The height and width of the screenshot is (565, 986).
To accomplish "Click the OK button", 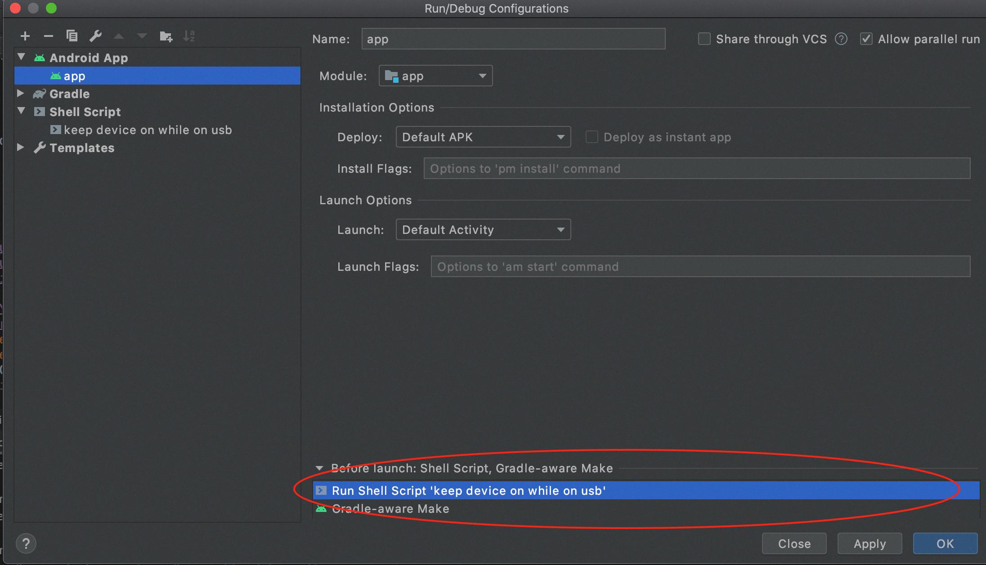I will (945, 543).
